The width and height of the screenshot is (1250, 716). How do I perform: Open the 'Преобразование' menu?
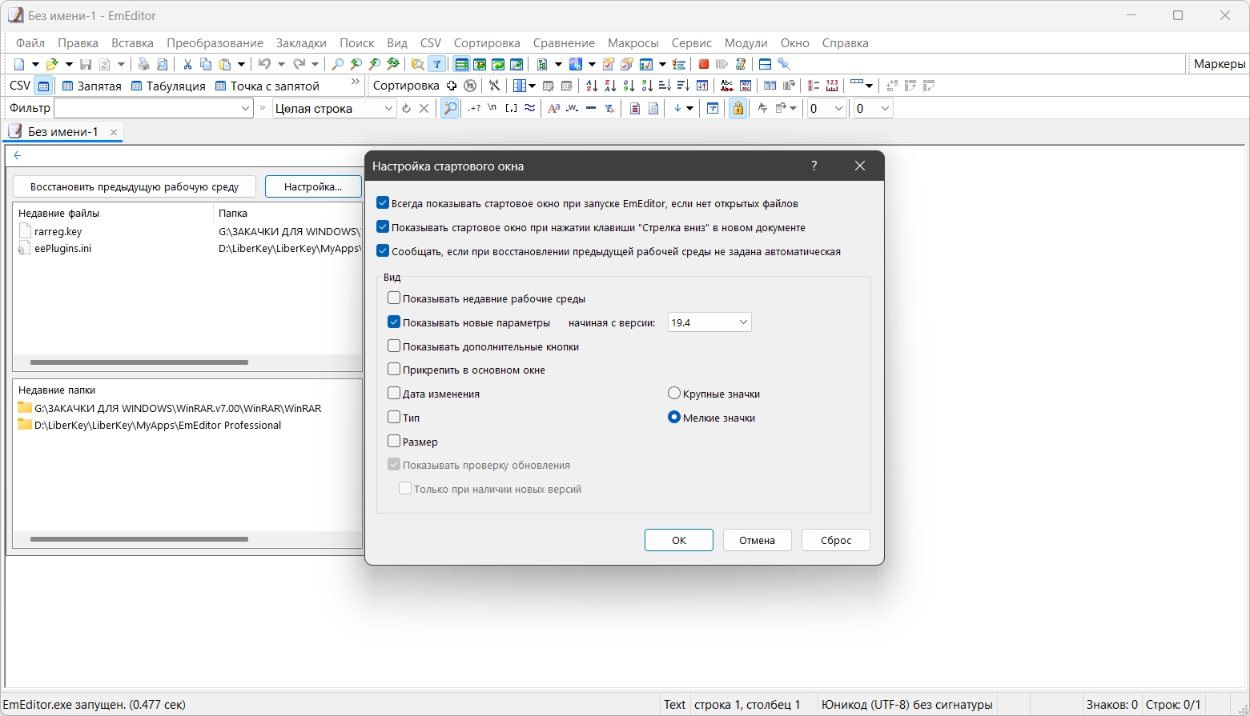click(x=215, y=43)
